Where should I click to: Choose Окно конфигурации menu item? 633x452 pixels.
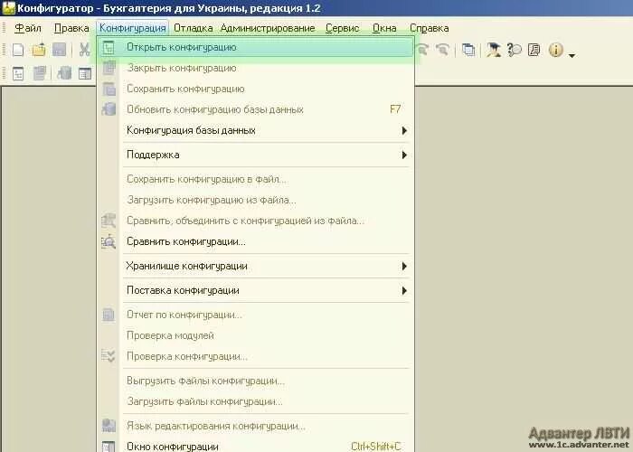point(256,446)
